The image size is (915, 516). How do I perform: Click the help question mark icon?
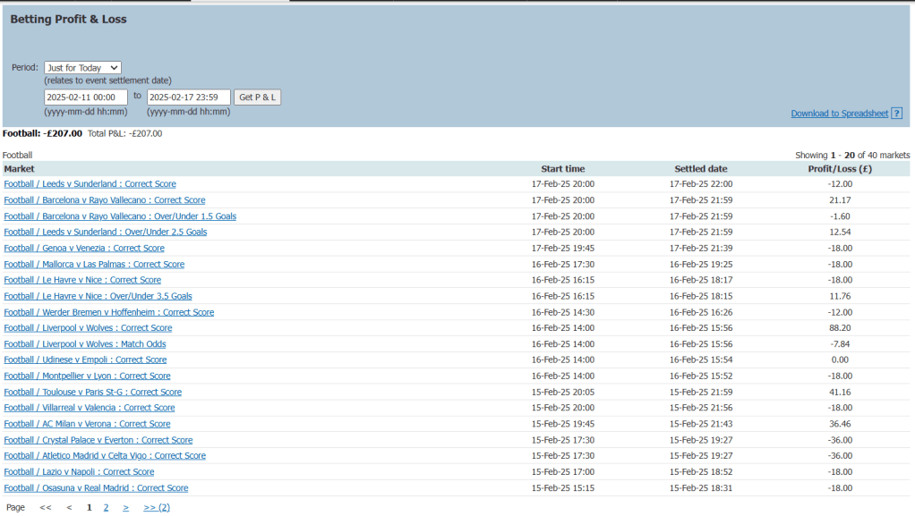coord(896,114)
